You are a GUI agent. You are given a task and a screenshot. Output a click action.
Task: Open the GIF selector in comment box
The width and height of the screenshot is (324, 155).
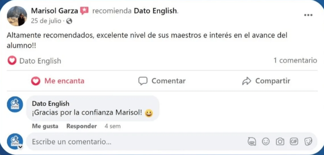coord(294,142)
